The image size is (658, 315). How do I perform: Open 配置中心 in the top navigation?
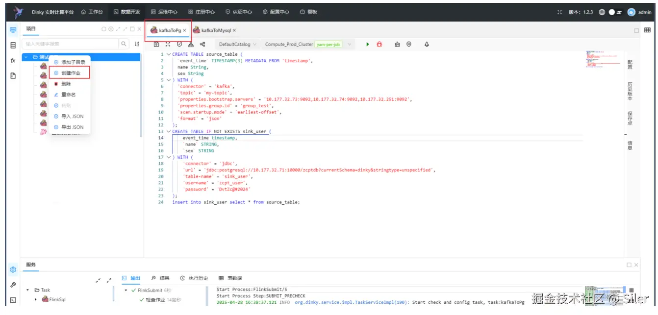pyautogui.click(x=276, y=12)
